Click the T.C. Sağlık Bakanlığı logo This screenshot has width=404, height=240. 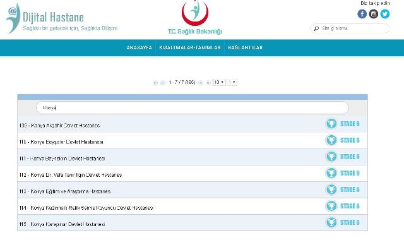click(195, 17)
